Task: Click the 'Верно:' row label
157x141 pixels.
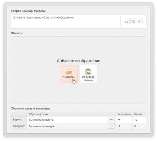Action: coord(17,120)
